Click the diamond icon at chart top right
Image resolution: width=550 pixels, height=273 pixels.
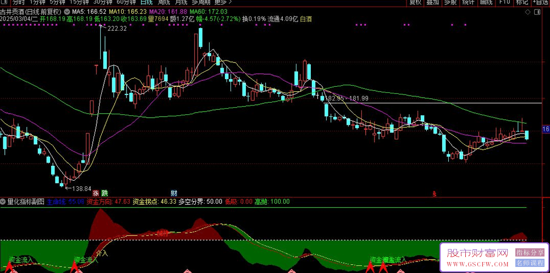click(527, 12)
